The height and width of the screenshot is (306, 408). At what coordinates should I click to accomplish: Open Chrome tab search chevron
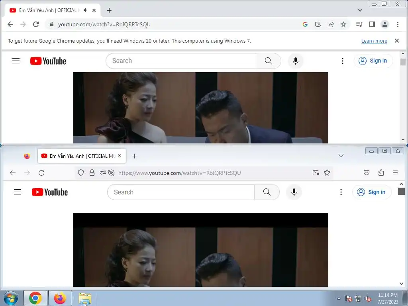coord(360,10)
